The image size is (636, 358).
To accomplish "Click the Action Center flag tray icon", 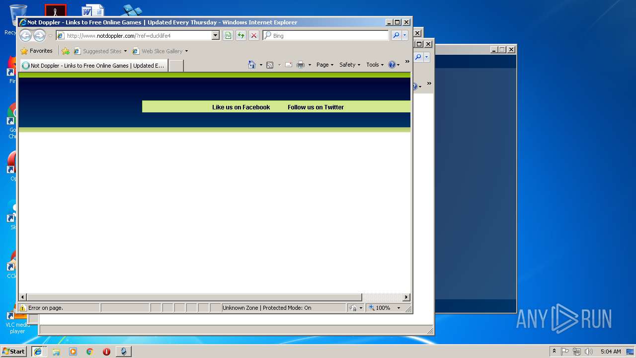I will point(565,352).
